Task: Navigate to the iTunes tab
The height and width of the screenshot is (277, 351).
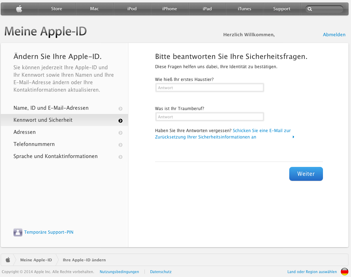Action: (245, 9)
